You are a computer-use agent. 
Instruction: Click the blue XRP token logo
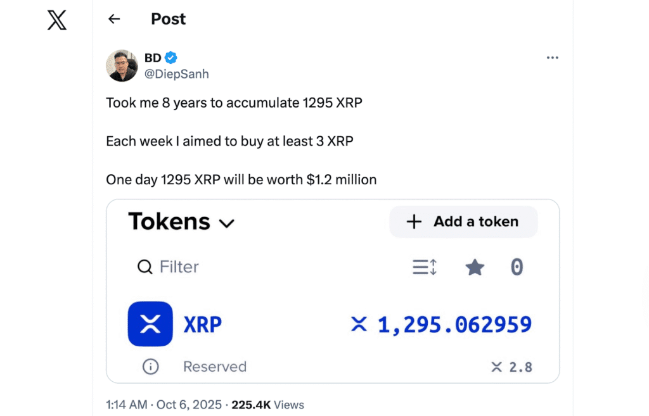click(150, 324)
